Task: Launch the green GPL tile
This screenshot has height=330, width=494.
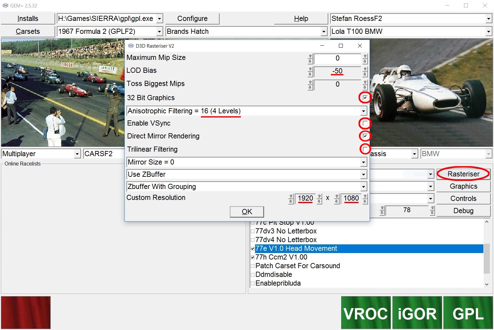Action: pyautogui.click(x=468, y=313)
